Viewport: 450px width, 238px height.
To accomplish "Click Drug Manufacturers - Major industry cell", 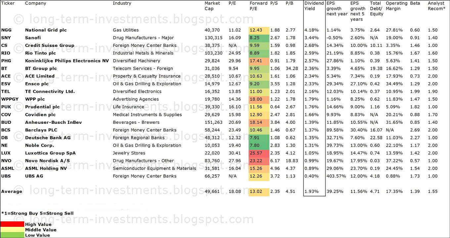I will coord(143,38).
